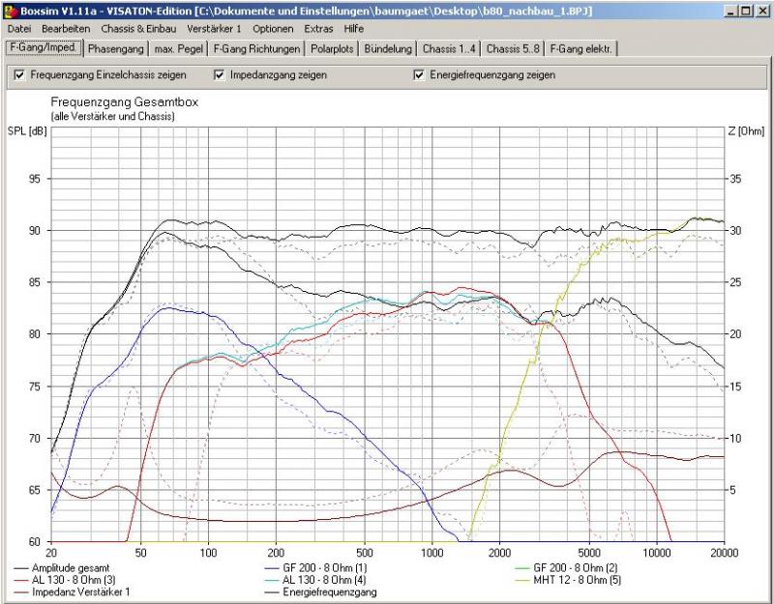Open the Optionen menu
Screen dimensions: 774x604
273,29
